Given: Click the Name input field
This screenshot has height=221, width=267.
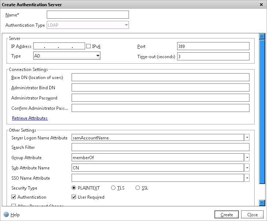Looking at the screenshot, I should (88, 15).
